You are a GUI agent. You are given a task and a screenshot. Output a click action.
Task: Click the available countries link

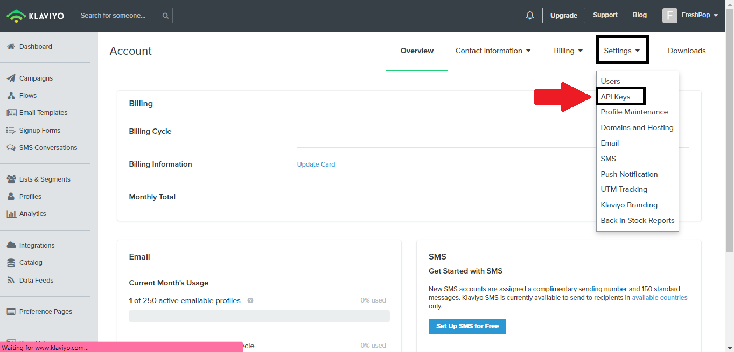coord(660,298)
